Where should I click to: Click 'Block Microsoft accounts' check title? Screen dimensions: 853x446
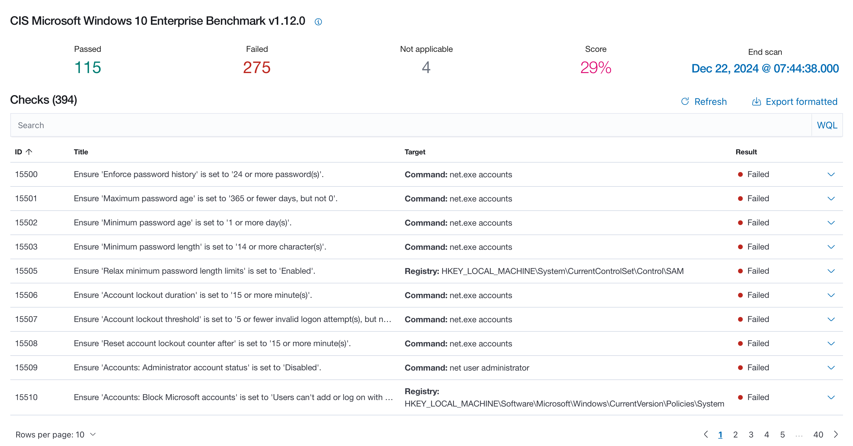click(233, 397)
